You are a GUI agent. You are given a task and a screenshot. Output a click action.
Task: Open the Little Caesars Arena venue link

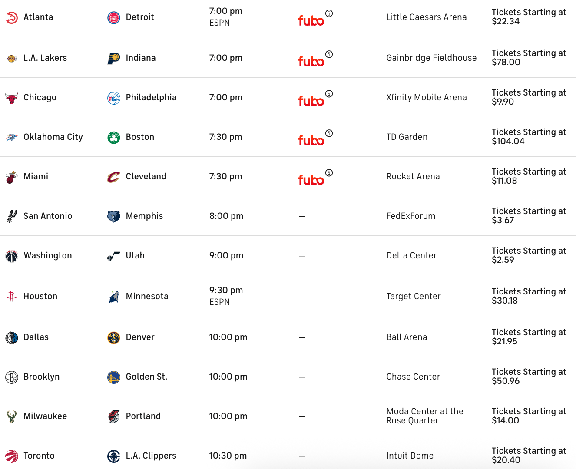click(x=426, y=17)
